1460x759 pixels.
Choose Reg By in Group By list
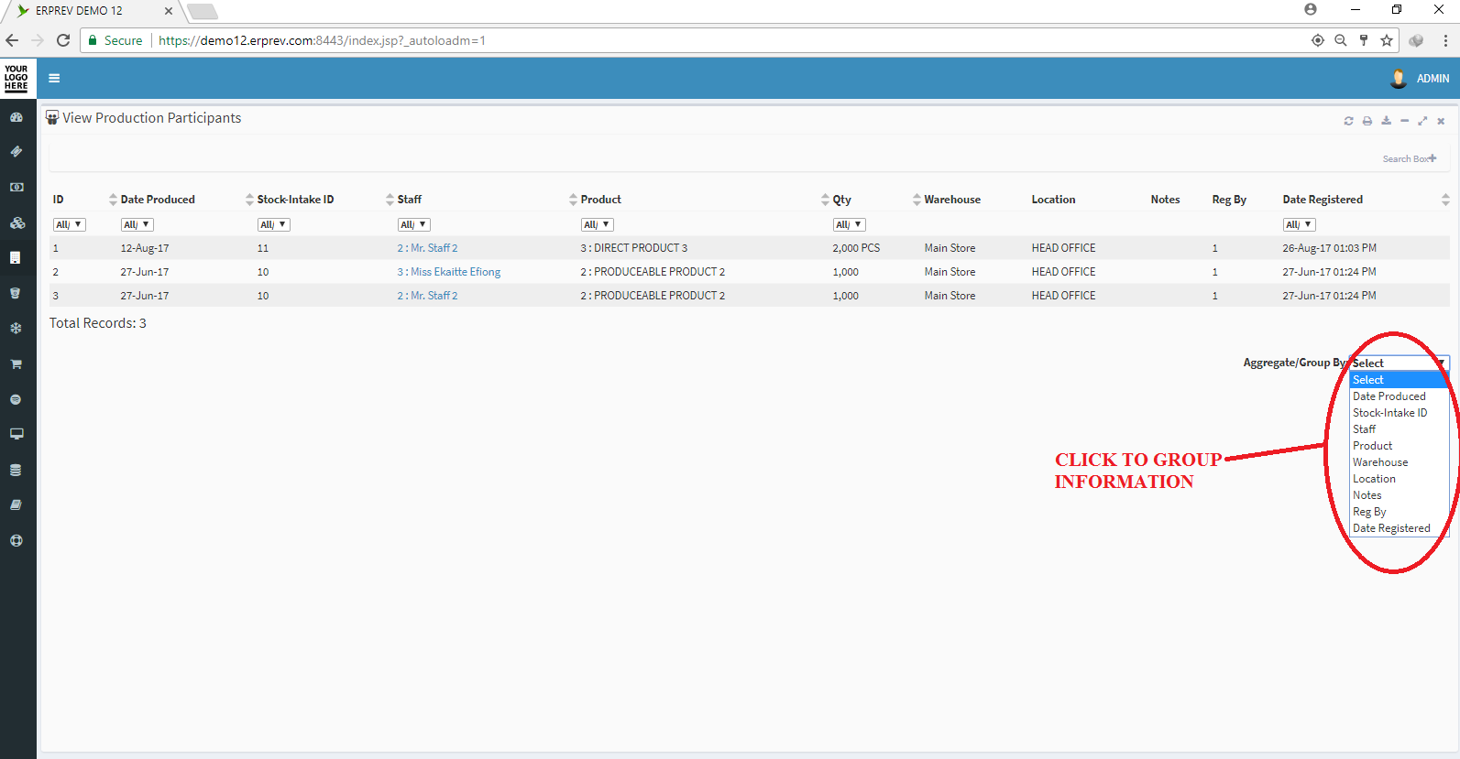click(1399, 512)
